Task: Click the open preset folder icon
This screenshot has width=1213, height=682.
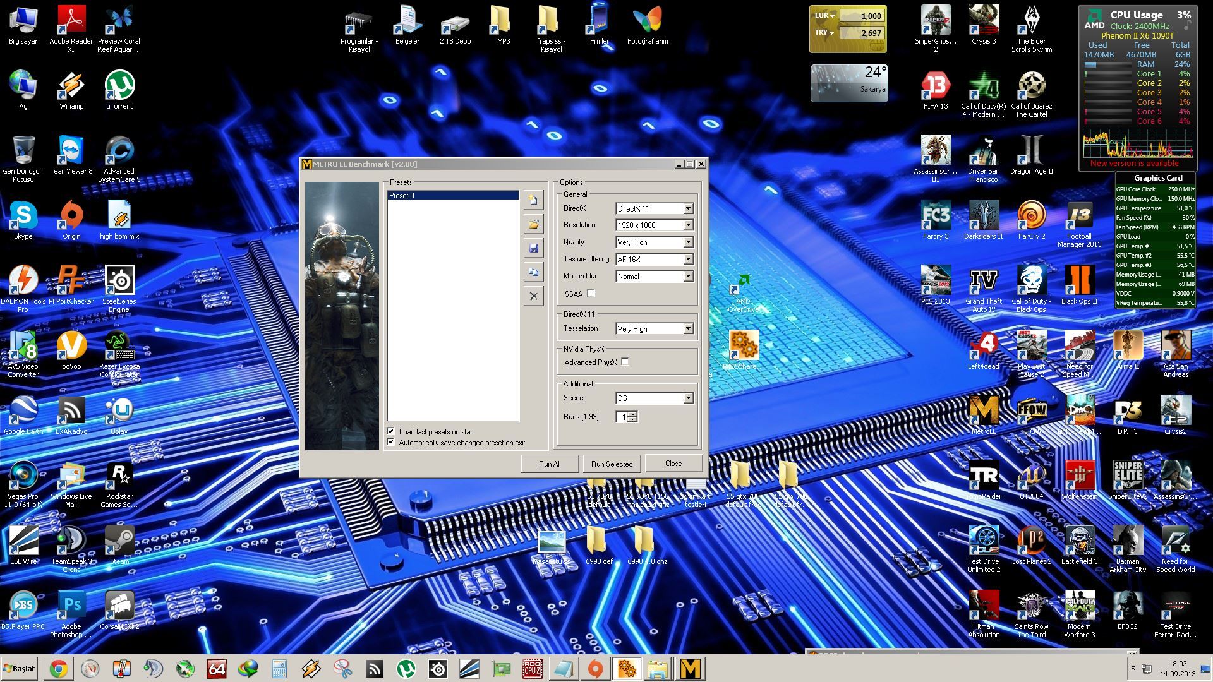Action: click(x=533, y=224)
